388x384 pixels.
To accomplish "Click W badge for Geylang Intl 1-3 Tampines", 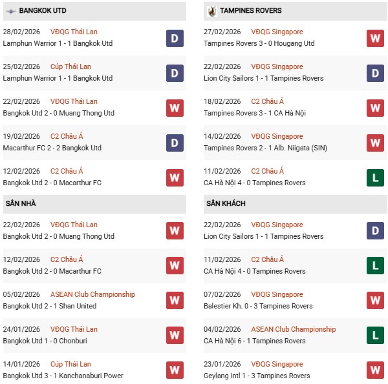I will pos(375,370).
